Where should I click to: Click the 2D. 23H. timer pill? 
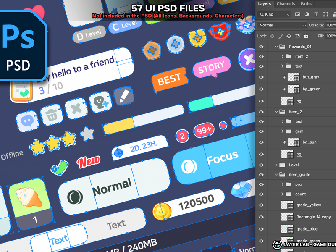point(140,148)
